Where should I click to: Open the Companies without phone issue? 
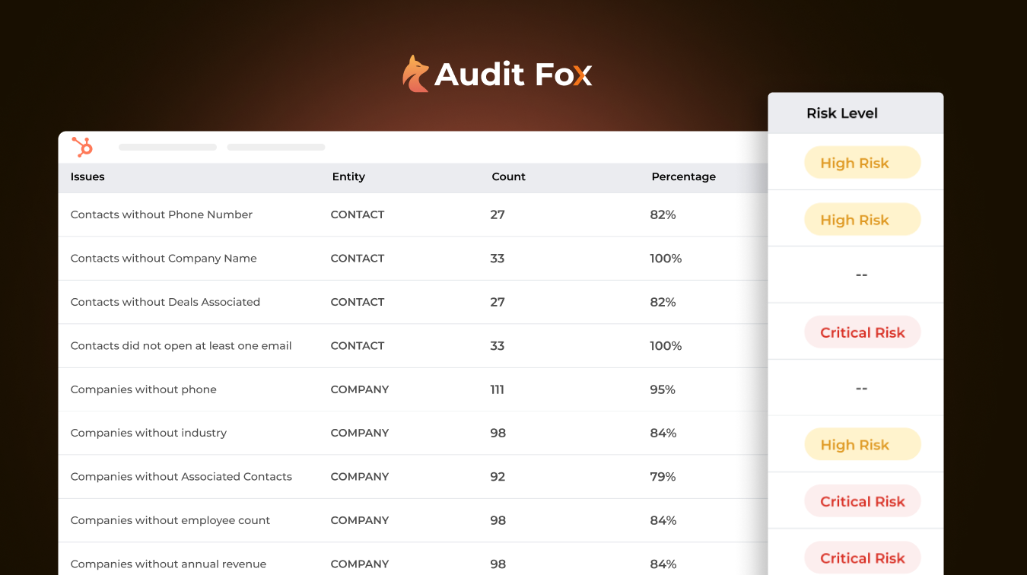click(144, 389)
